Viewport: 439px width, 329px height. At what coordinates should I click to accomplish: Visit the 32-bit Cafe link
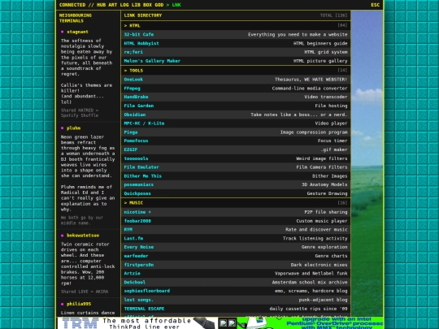pos(139,34)
